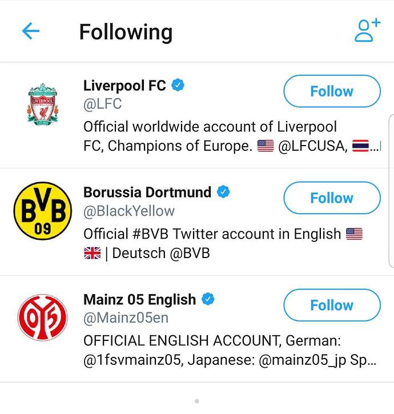The image size is (394, 414).
Task: Open the @LFCUSA mention in bio
Action: coord(313,146)
